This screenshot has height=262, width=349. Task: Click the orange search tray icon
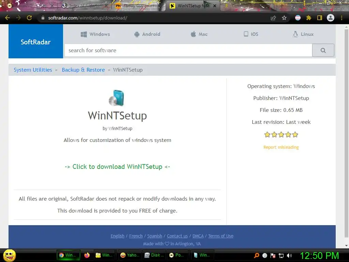click(257, 256)
